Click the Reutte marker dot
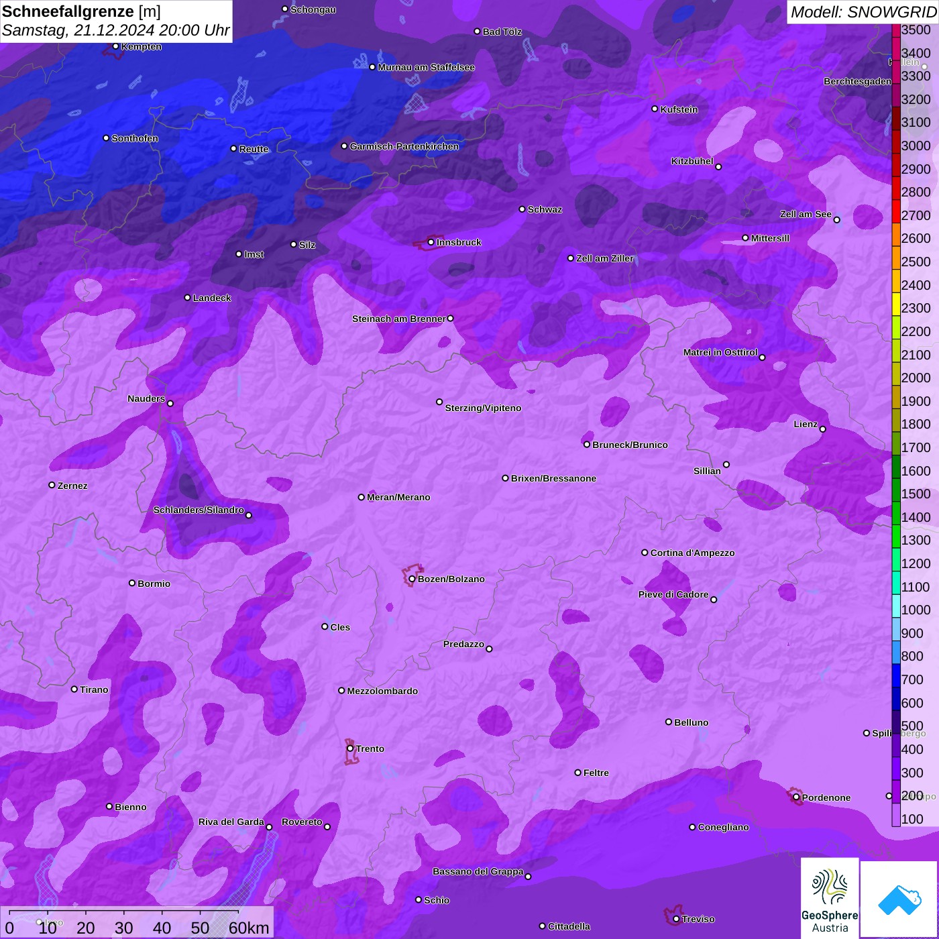939x939 pixels. pyautogui.click(x=233, y=149)
